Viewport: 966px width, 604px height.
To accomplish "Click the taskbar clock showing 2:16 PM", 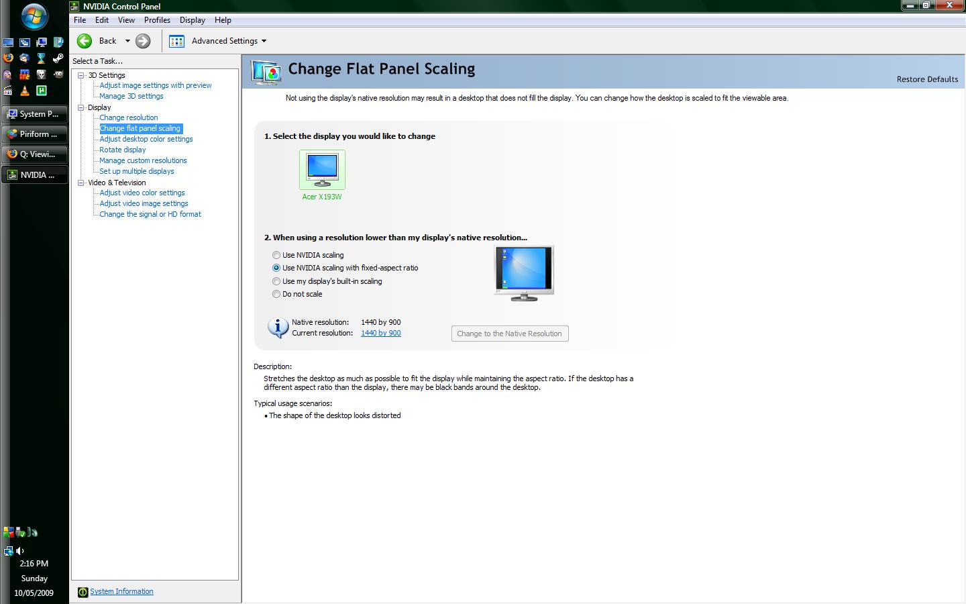I will pos(34,564).
